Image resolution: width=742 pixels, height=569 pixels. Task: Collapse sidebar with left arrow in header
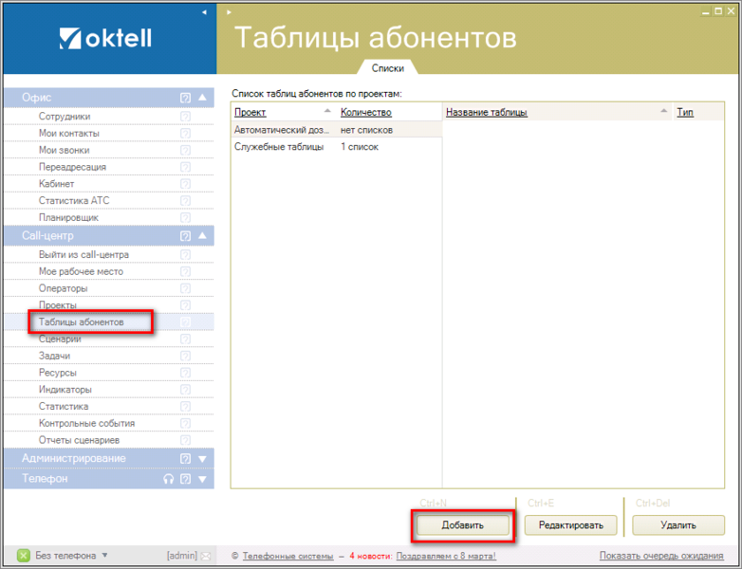tap(204, 12)
